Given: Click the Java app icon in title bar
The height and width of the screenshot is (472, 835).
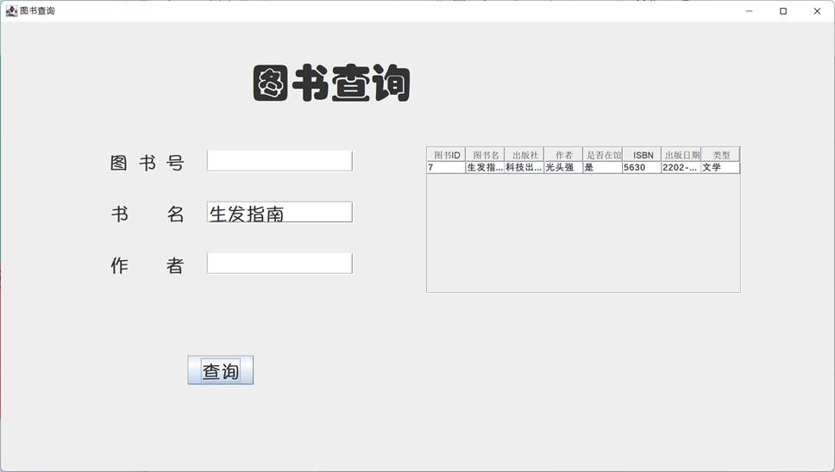Looking at the screenshot, I should pos(11,10).
